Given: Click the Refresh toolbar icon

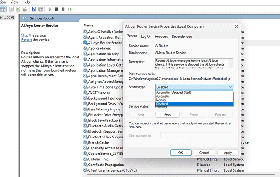Looking at the screenshot, I should pos(18,9).
